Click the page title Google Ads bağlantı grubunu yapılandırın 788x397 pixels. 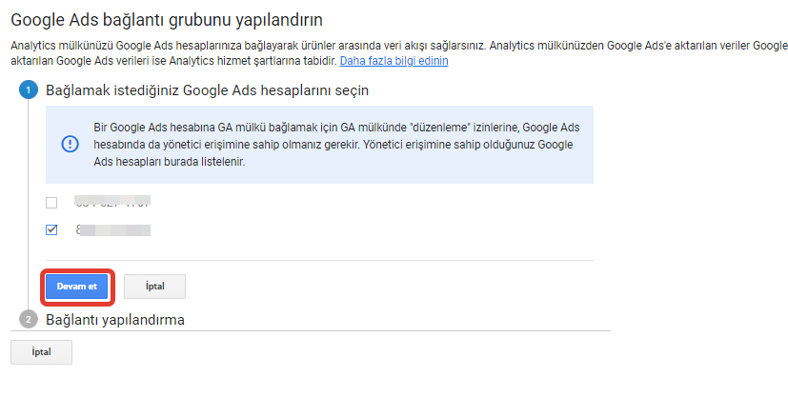coord(167,20)
